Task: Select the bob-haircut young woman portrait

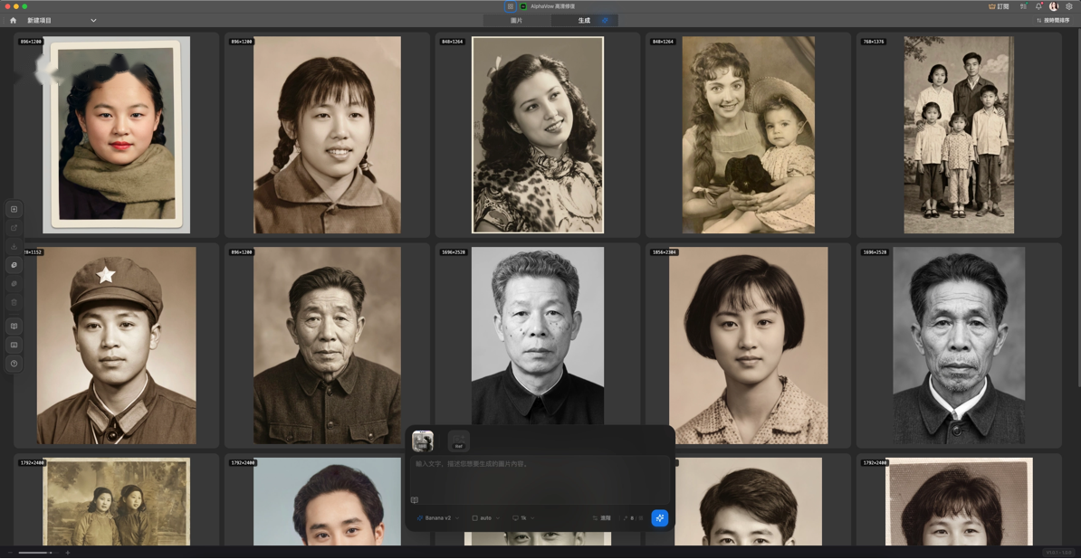Action: point(749,346)
